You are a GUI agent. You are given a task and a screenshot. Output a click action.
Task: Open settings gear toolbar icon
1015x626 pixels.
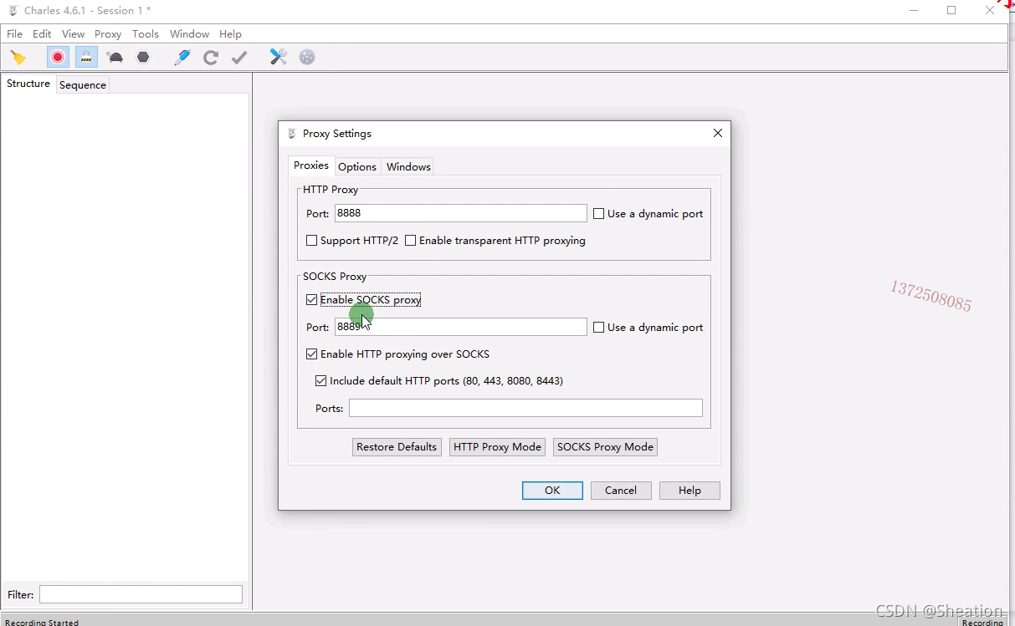pos(307,57)
